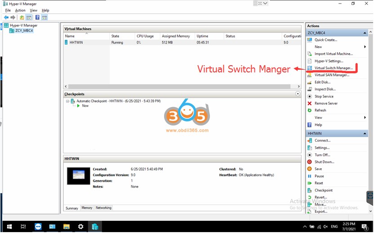The width and height of the screenshot is (374, 233).
Task: Open HHTWIN Settings action
Action: pos(322,148)
